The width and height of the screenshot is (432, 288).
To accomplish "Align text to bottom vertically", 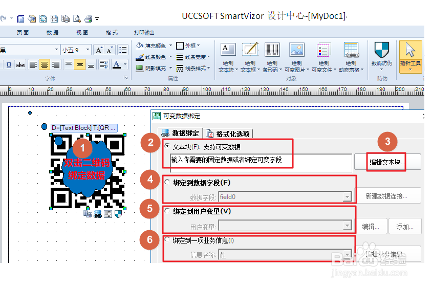I will 91,64.
